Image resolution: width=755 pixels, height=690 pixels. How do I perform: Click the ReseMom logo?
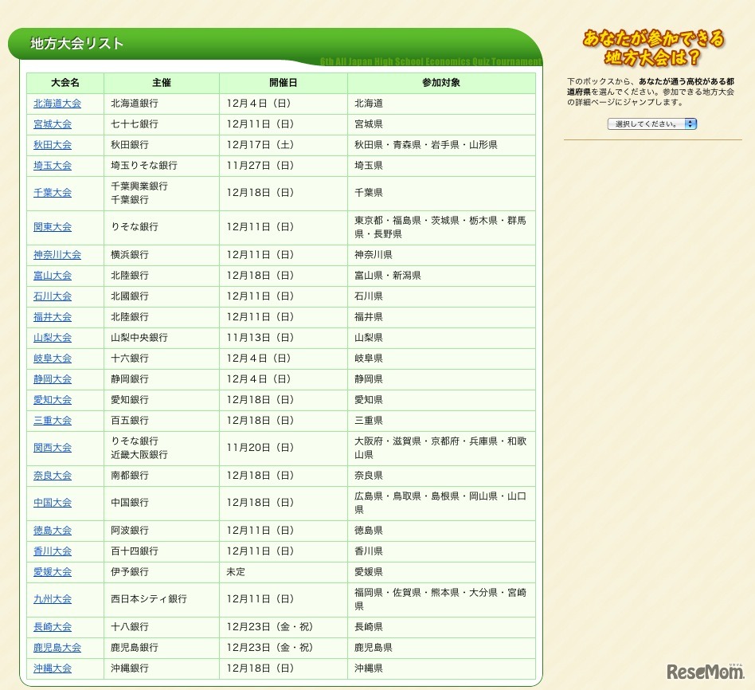click(x=706, y=671)
